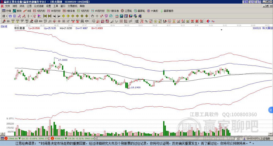Open the 文件 menu

click(7, 6)
